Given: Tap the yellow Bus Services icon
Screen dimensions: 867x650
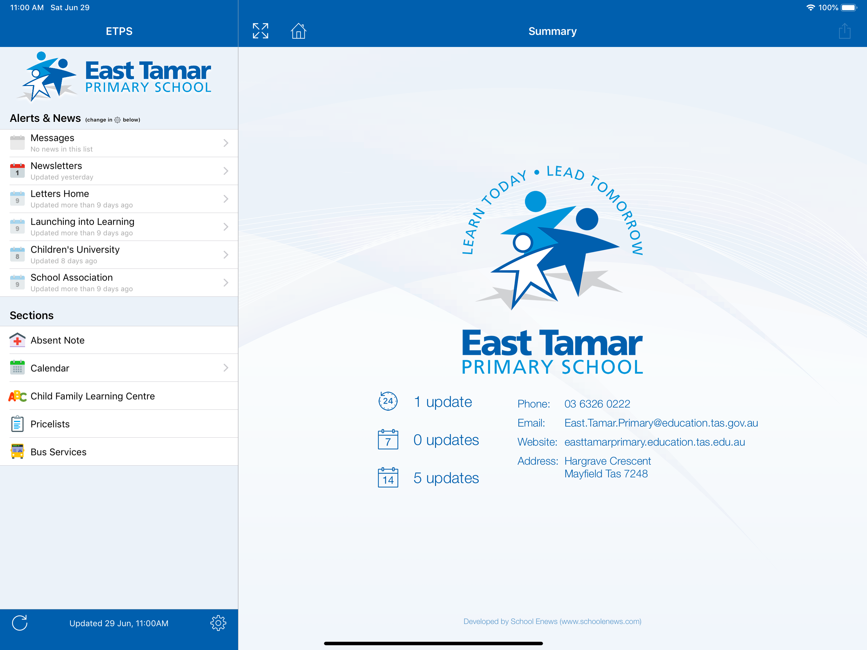Looking at the screenshot, I should (17, 452).
